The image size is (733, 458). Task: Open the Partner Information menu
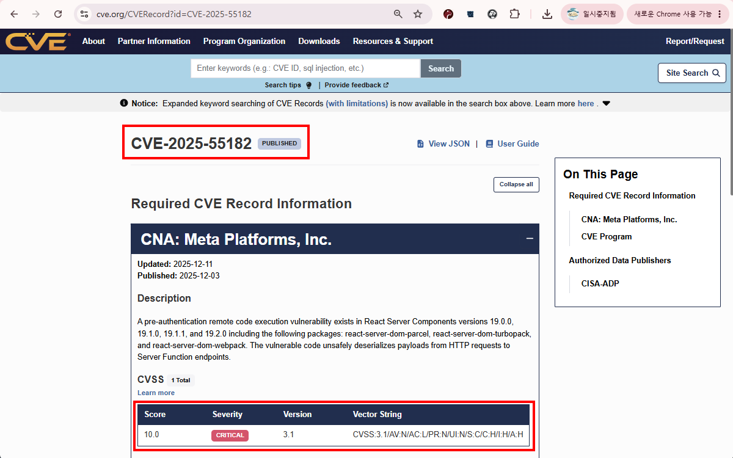pyautogui.click(x=154, y=42)
